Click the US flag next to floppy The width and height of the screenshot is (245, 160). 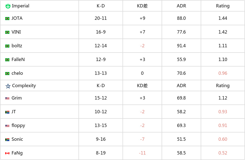pos(7,126)
